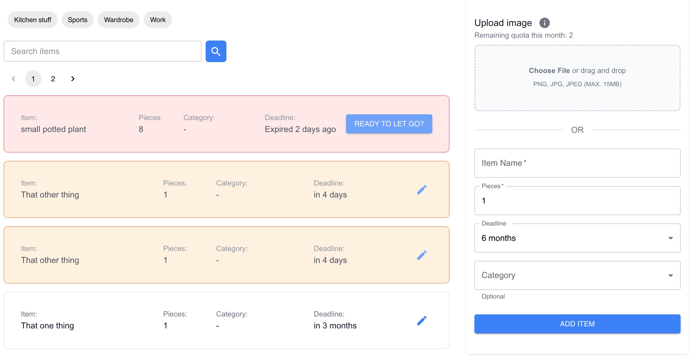The image size is (691, 357).
Task: Edit the first 'That other thing' item
Action: point(421,189)
